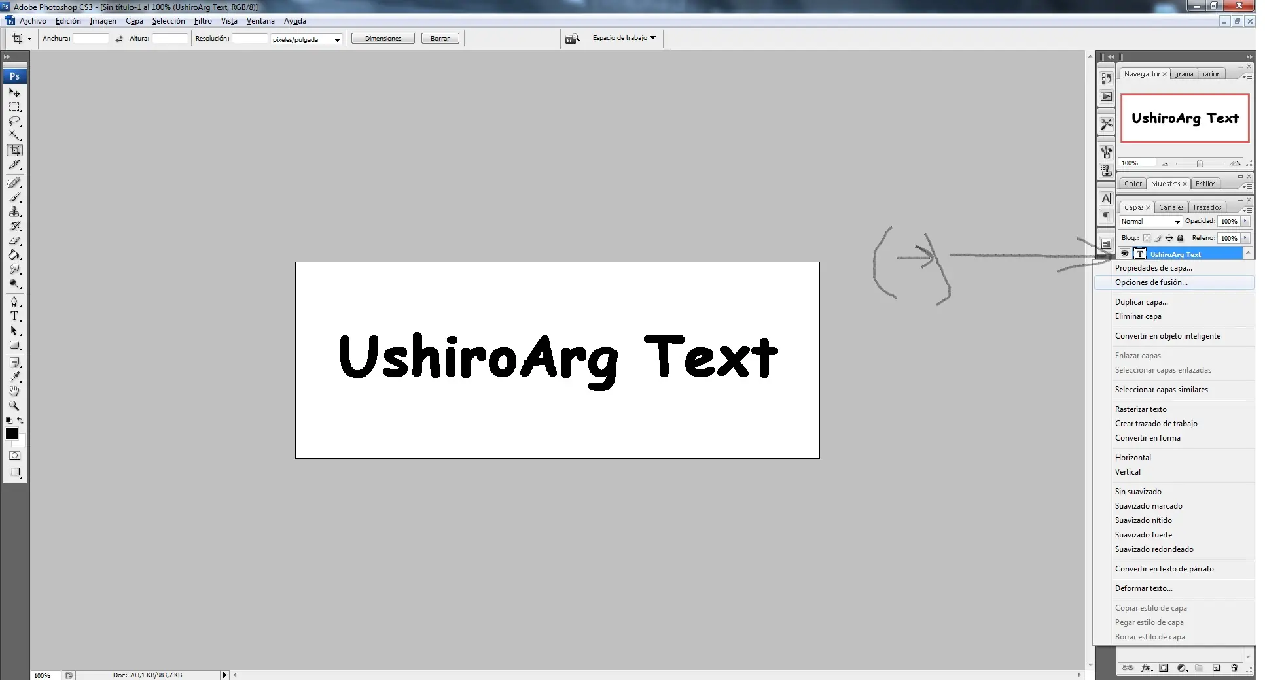This screenshot has width=1265, height=680.
Task: Create a new layer group folder
Action: point(1199,668)
